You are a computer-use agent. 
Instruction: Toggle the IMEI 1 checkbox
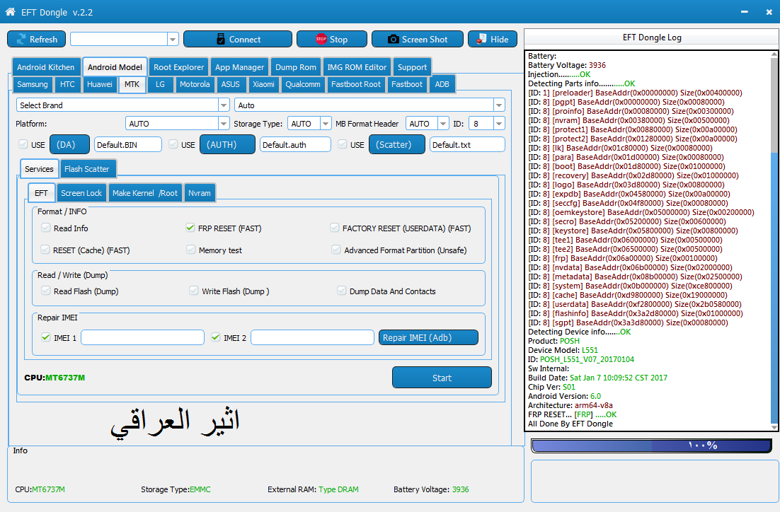click(x=46, y=337)
